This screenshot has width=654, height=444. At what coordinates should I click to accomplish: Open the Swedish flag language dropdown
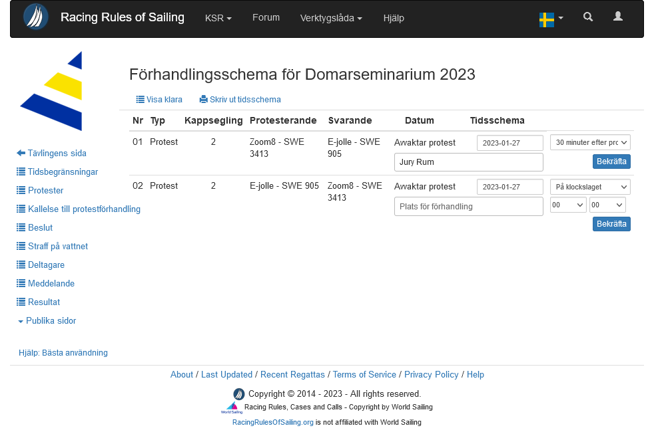pyautogui.click(x=551, y=19)
